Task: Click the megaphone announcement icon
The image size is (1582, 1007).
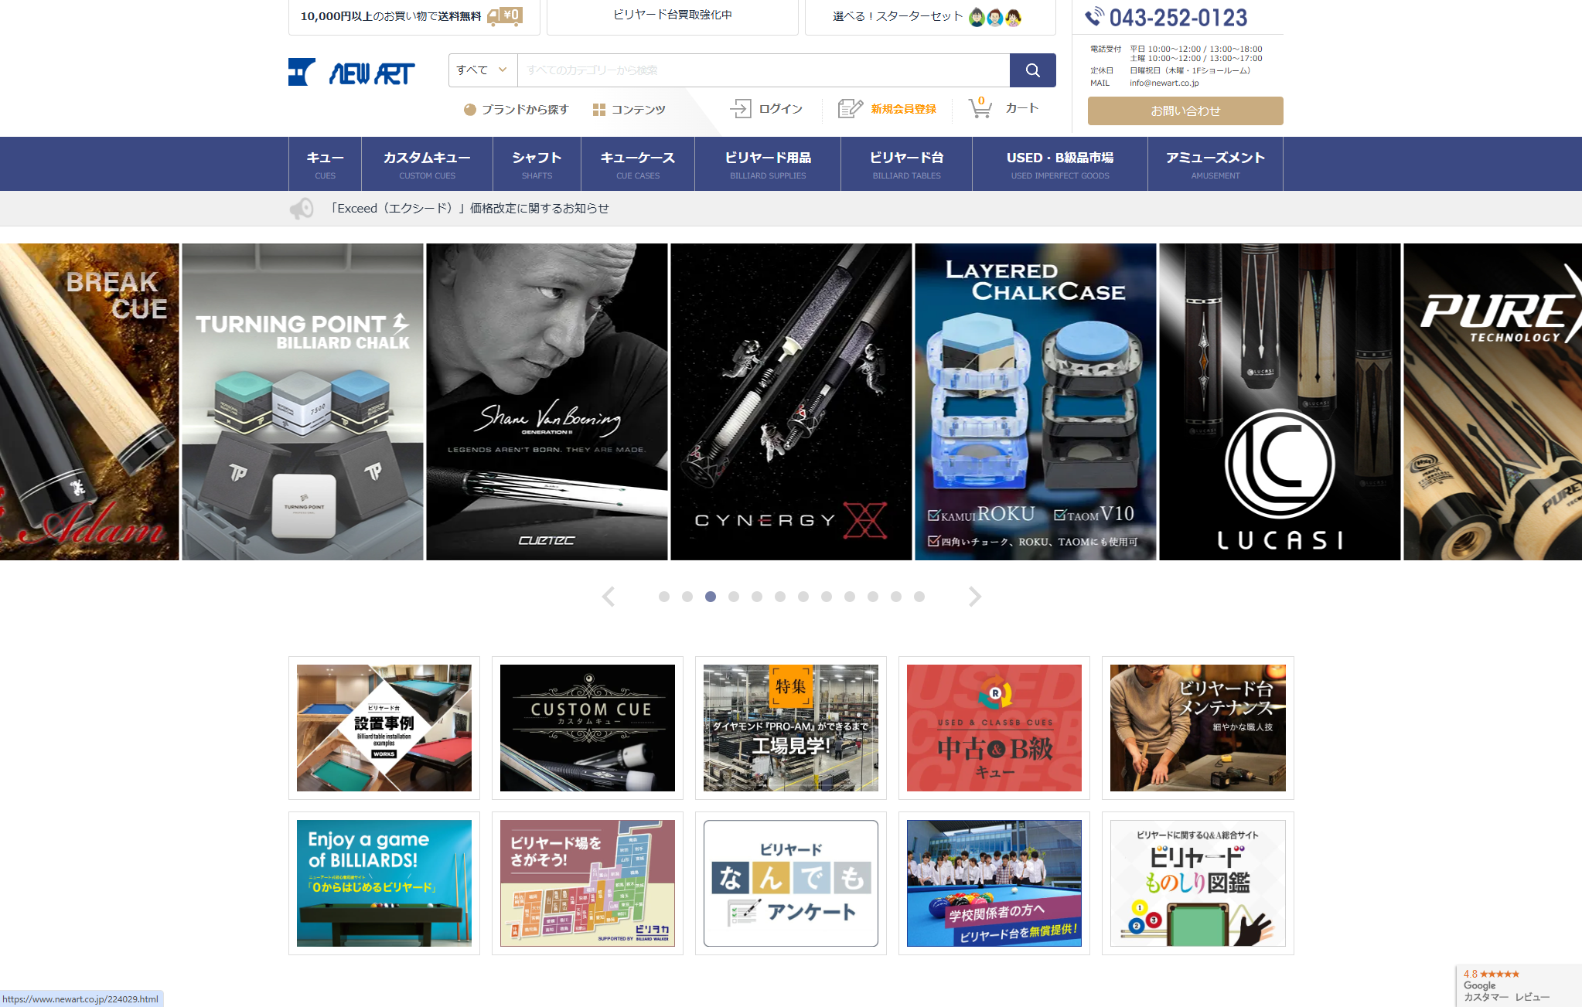Action: (x=302, y=209)
